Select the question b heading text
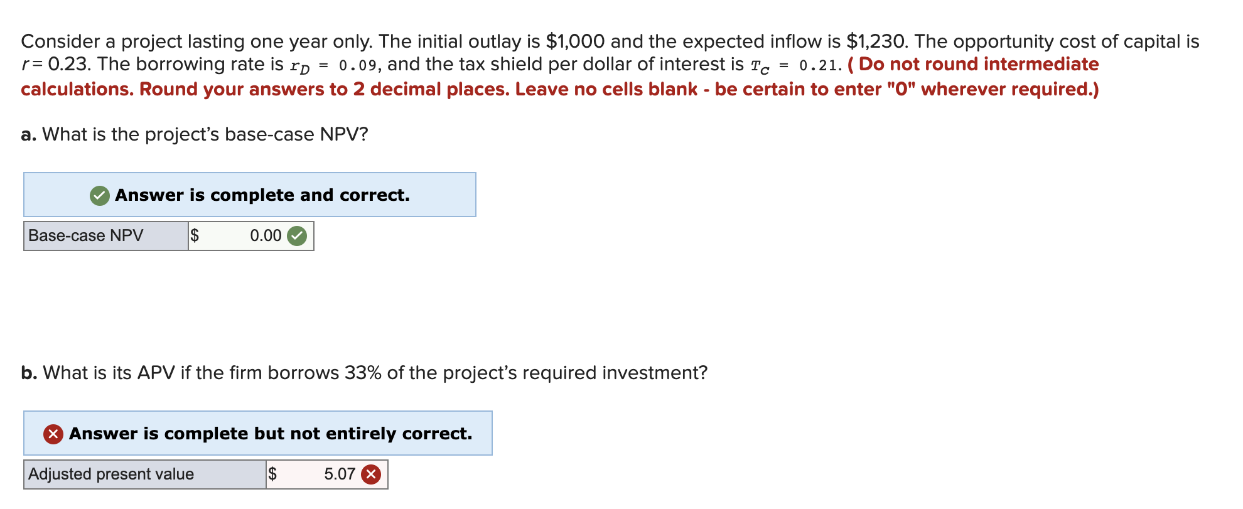The height and width of the screenshot is (509, 1243). point(364,372)
